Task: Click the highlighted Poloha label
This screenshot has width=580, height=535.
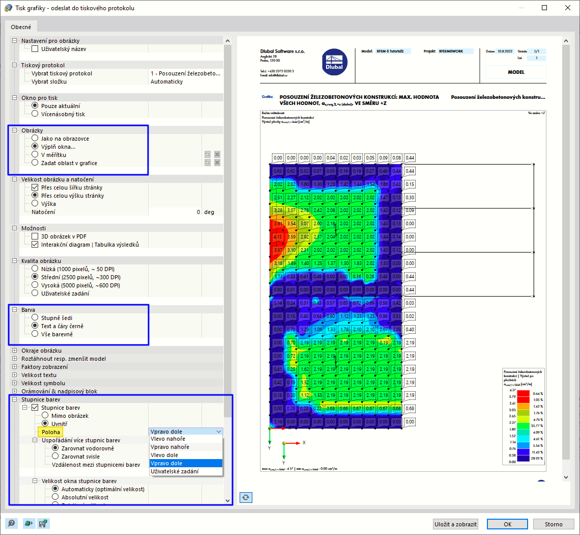Action: 51,432
